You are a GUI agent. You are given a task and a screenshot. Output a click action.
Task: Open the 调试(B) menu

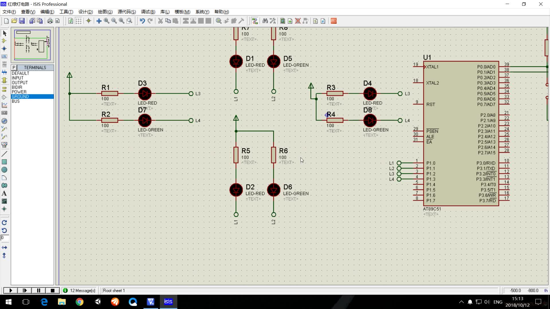tap(148, 12)
